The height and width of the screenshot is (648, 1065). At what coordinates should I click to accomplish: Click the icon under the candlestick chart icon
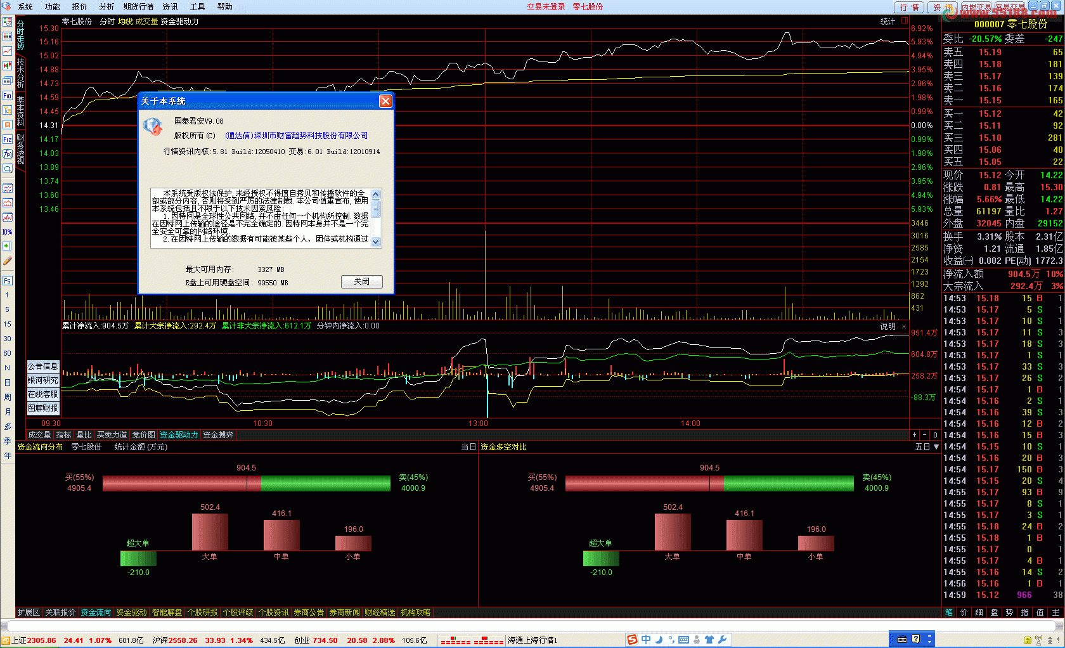tap(8, 81)
